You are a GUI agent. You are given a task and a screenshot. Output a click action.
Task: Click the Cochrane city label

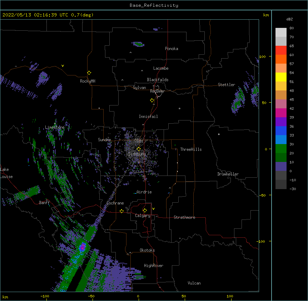115,203
